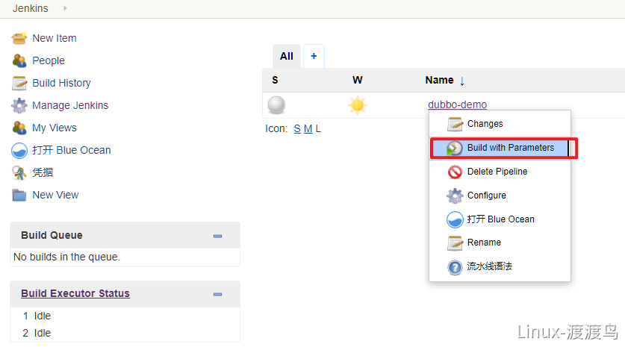Click the Build History notepad icon
The image size is (625, 347).
click(19, 83)
